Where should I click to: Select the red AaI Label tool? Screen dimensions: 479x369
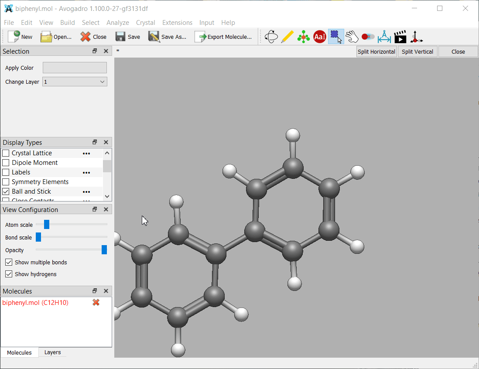tap(319, 37)
